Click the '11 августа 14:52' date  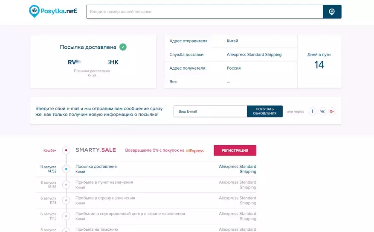(x=49, y=169)
